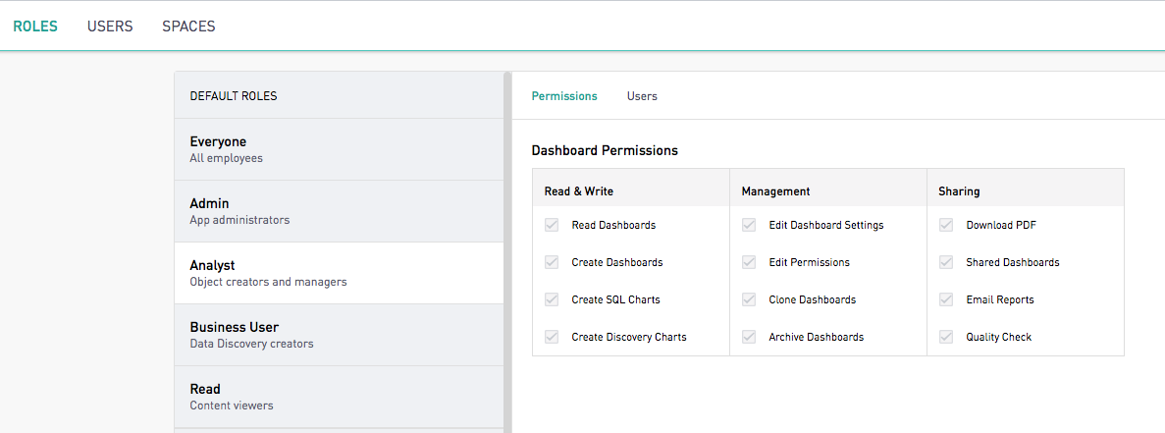Toggle the Create SQL Charts checkbox
This screenshot has height=433, width=1165.
(x=552, y=299)
